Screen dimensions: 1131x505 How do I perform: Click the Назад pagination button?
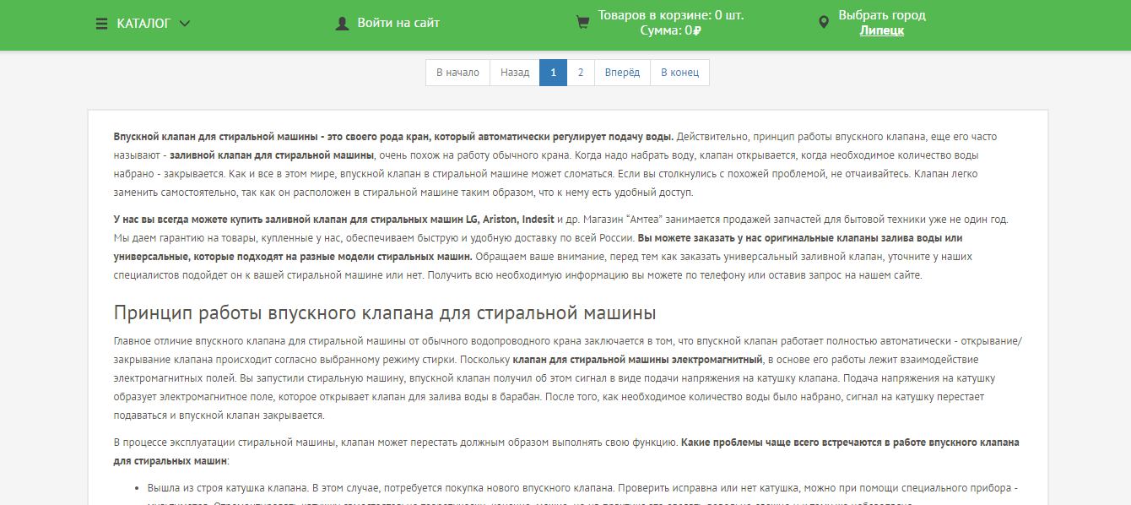(516, 72)
